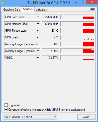The height and width of the screenshot is (122, 98).
Task: Click the GPU-Z app icon in title bar
Action: click(x=3, y=3)
